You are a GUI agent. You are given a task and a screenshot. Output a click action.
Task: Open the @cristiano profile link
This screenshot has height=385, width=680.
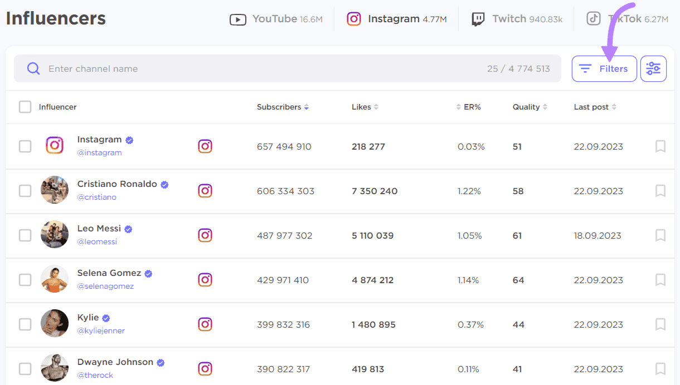[97, 197]
